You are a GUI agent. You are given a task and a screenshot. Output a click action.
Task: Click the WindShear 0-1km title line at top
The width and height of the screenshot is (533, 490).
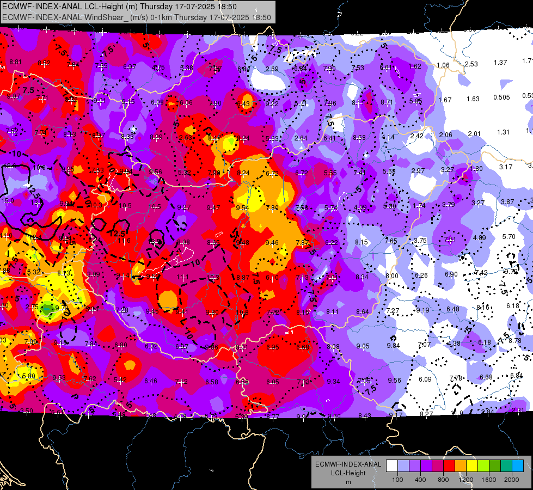click(137, 17)
